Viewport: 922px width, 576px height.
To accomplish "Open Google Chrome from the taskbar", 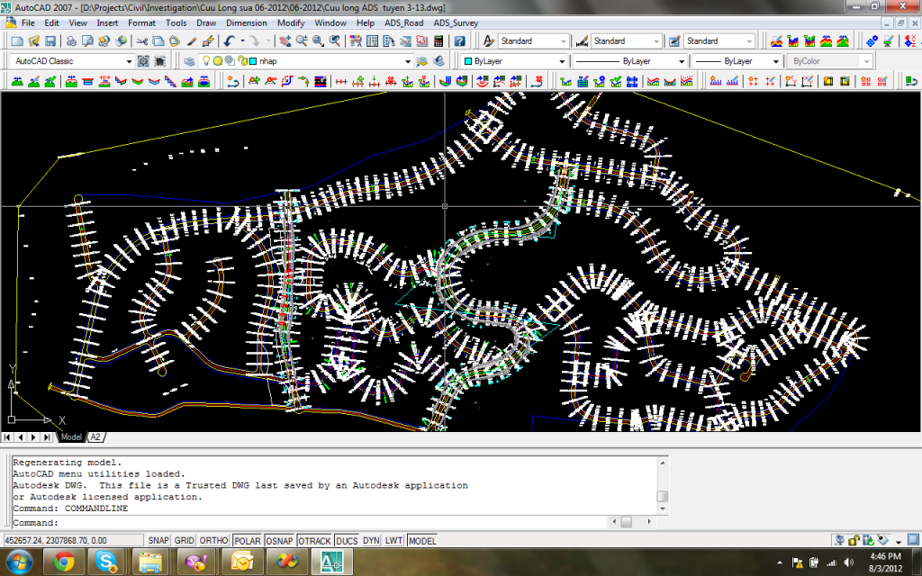I will point(64,562).
